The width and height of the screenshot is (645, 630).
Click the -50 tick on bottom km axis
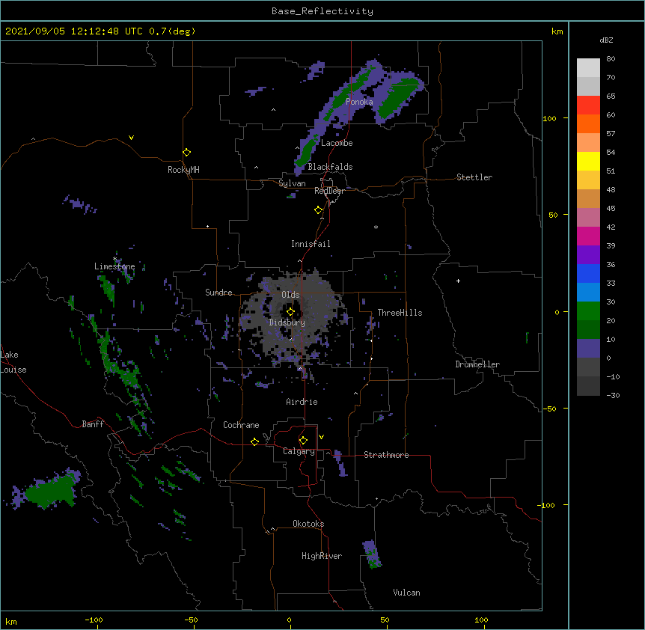click(191, 620)
